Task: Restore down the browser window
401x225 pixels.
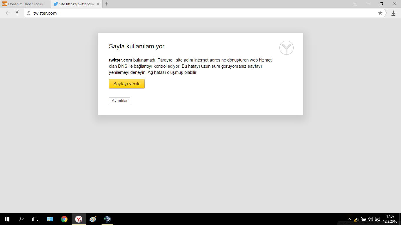Action: click(381, 4)
